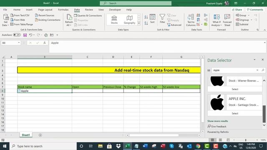Launch Text to Columns wizard

click(191, 20)
